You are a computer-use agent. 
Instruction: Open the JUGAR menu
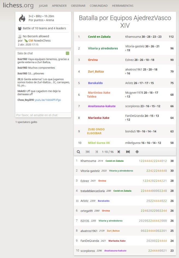(43, 6)
